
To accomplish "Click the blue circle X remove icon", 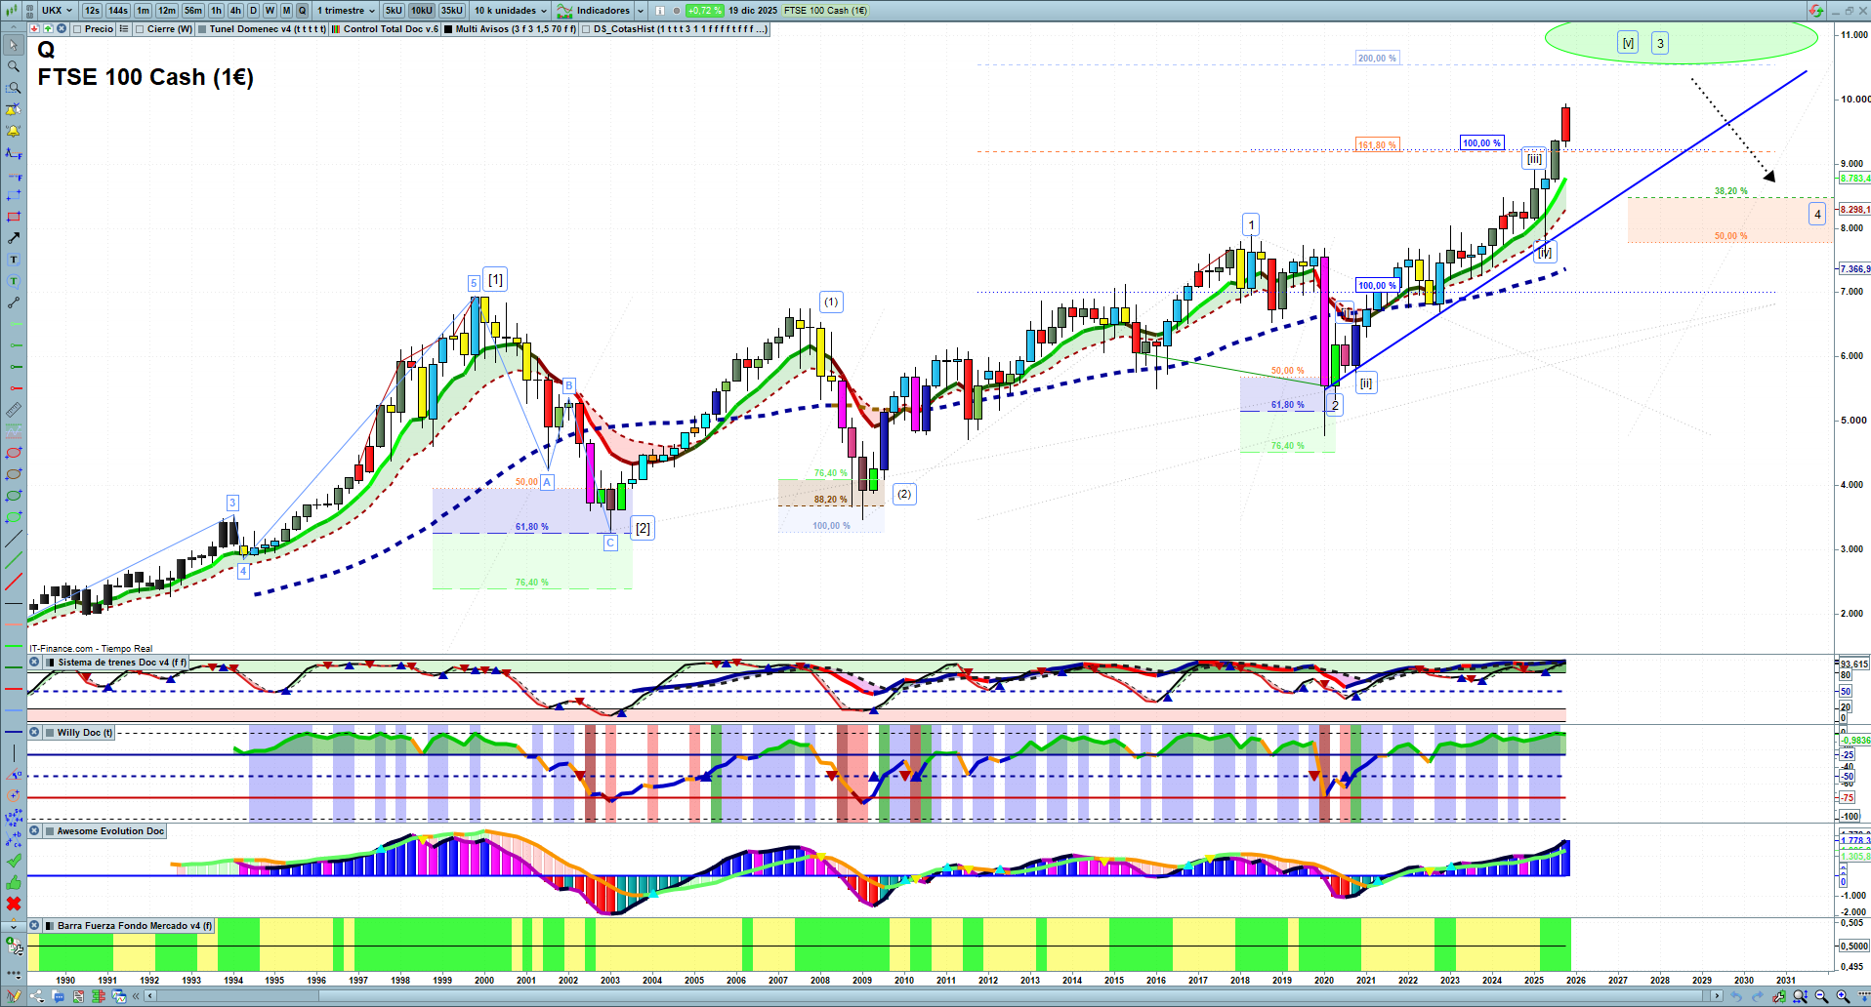I will (x=62, y=29).
